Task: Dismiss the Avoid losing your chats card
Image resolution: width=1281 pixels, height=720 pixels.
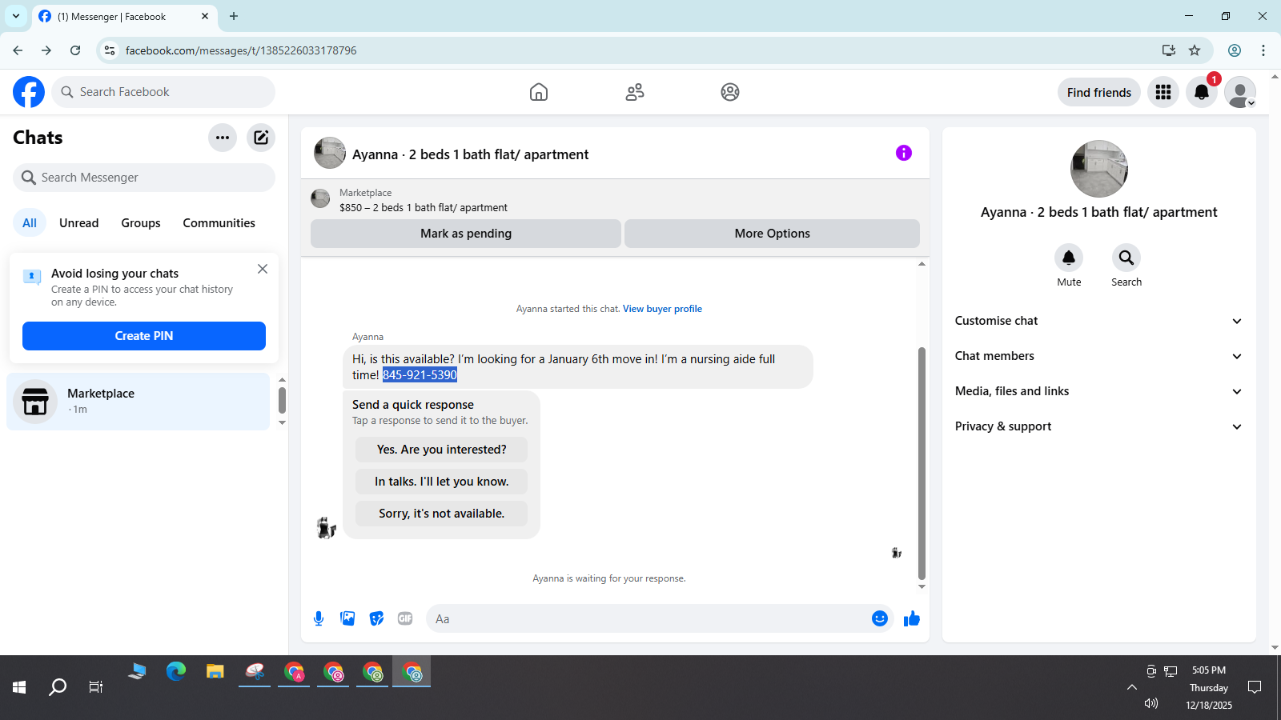Action: click(x=263, y=269)
